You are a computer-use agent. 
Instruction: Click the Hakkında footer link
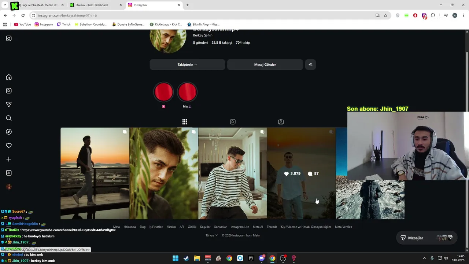pyautogui.click(x=130, y=227)
